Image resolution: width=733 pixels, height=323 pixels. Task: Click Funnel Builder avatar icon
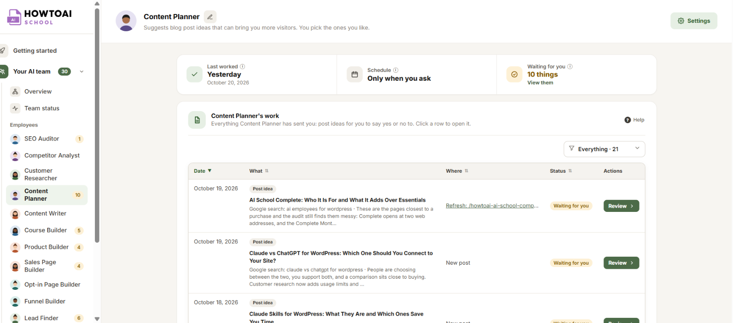pyautogui.click(x=15, y=302)
